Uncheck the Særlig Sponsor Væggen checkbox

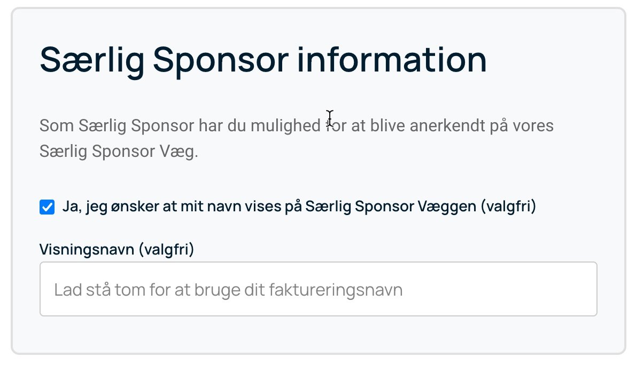coord(47,207)
